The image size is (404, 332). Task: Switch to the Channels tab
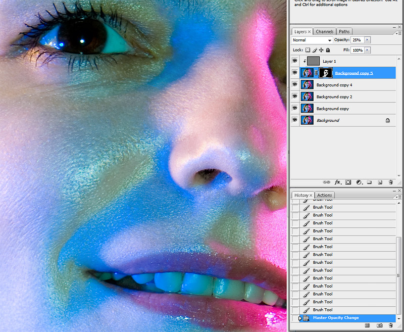click(324, 32)
